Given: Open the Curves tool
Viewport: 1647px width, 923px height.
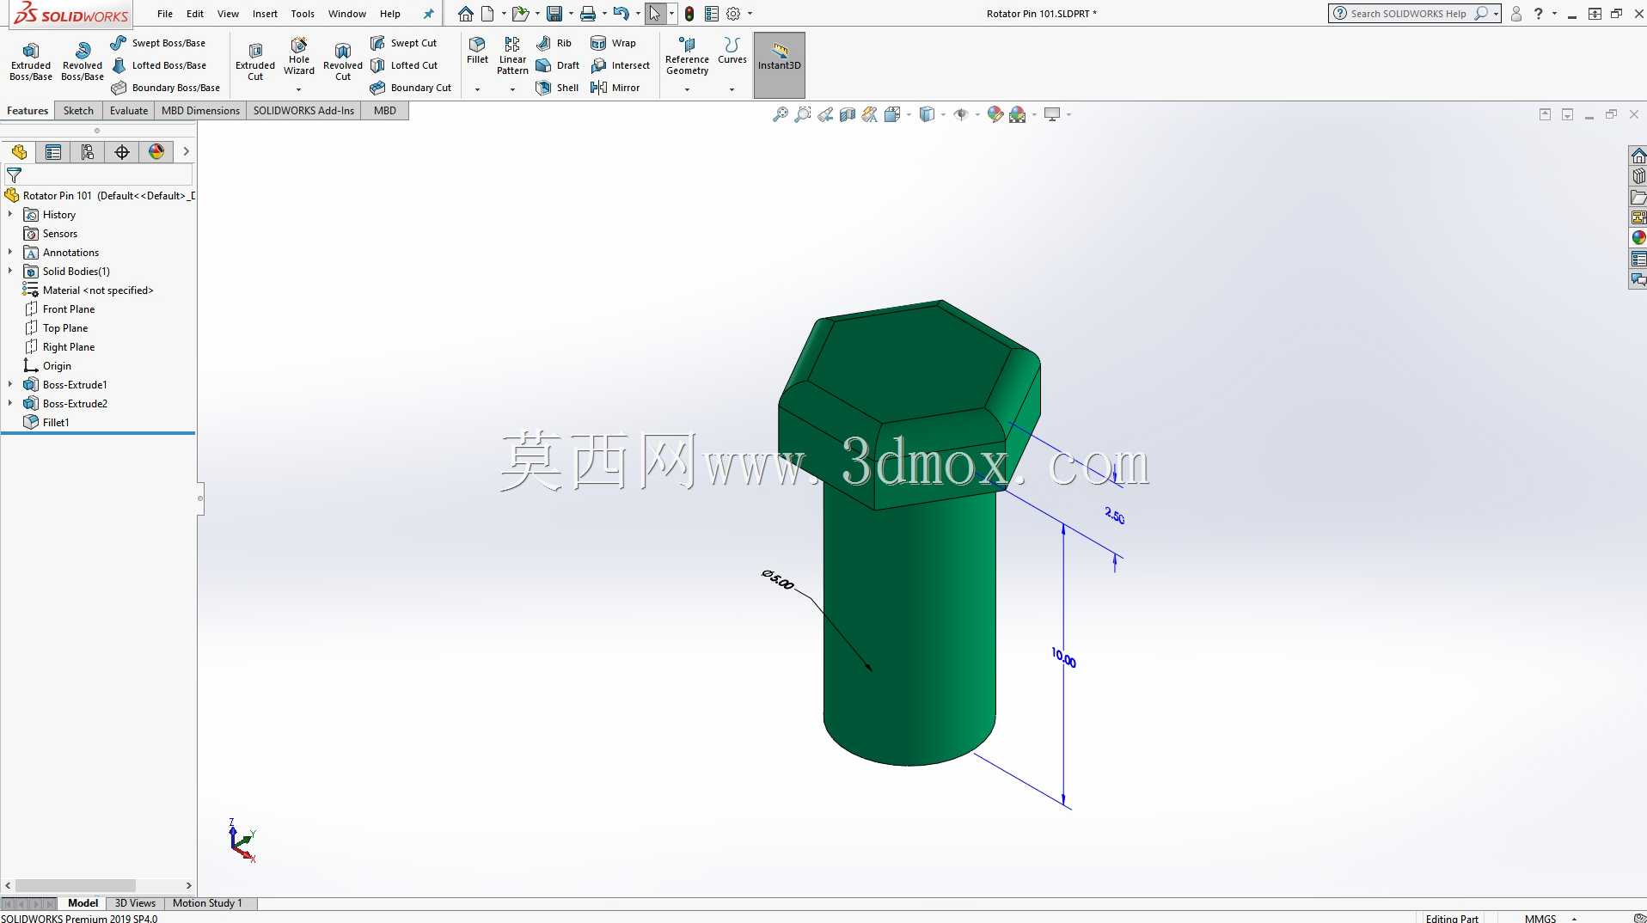Looking at the screenshot, I should click(732, 51).
